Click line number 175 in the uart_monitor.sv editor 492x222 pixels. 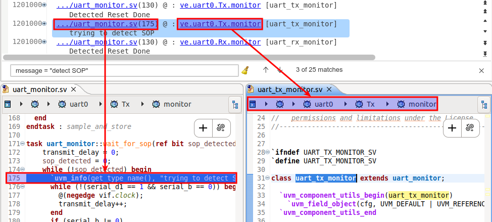click(15, 179)
